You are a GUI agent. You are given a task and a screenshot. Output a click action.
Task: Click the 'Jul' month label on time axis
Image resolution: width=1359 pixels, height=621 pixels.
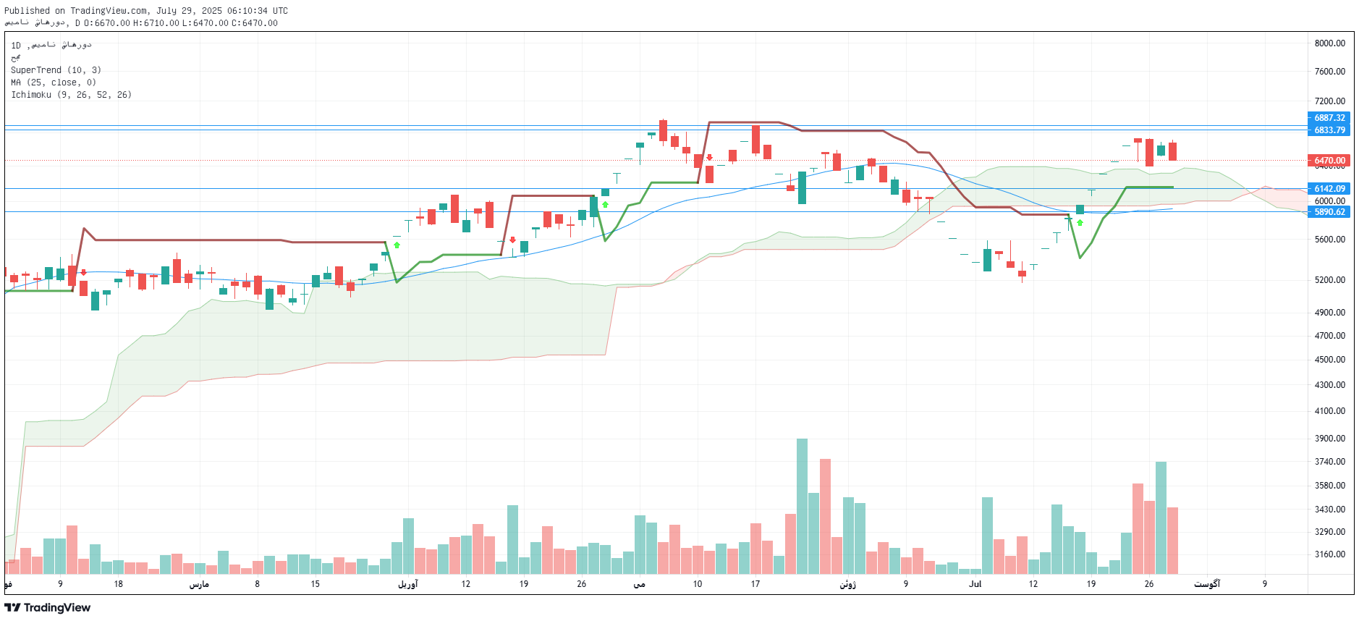click(975, 584)
